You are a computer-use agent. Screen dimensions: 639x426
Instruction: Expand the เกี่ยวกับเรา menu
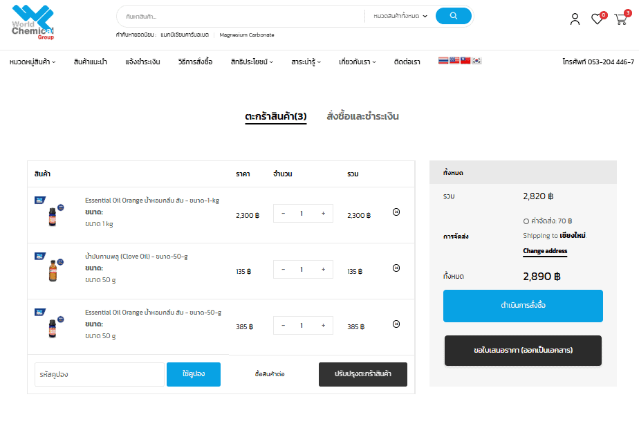358,62
